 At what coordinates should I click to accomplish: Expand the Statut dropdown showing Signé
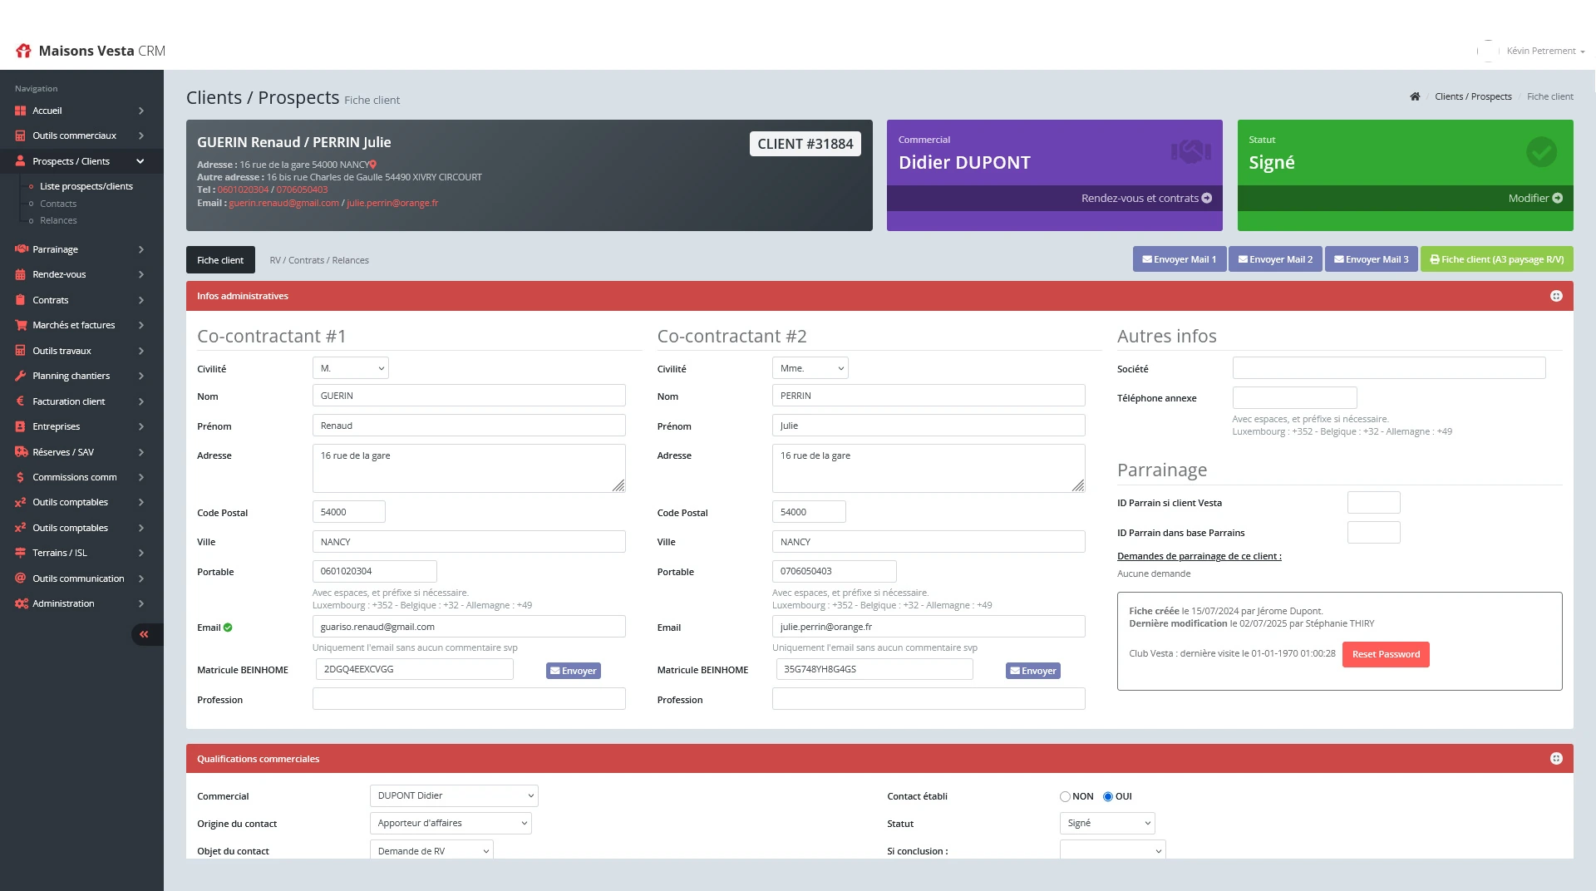pos(1107,824)
